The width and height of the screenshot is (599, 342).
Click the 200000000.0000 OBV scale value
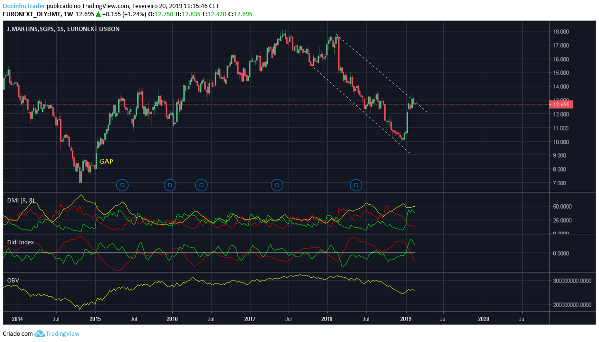coord(573,304)
